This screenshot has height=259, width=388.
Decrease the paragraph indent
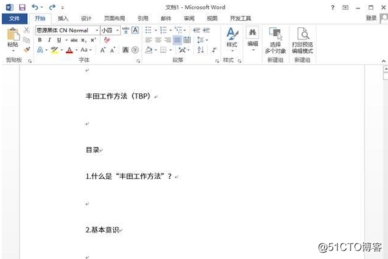pos(197,30)
